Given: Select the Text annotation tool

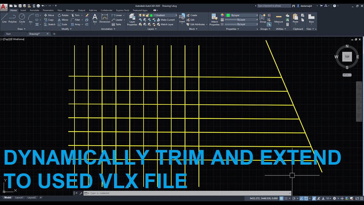Looking at the screenshot, I should (x=95, y=18).
